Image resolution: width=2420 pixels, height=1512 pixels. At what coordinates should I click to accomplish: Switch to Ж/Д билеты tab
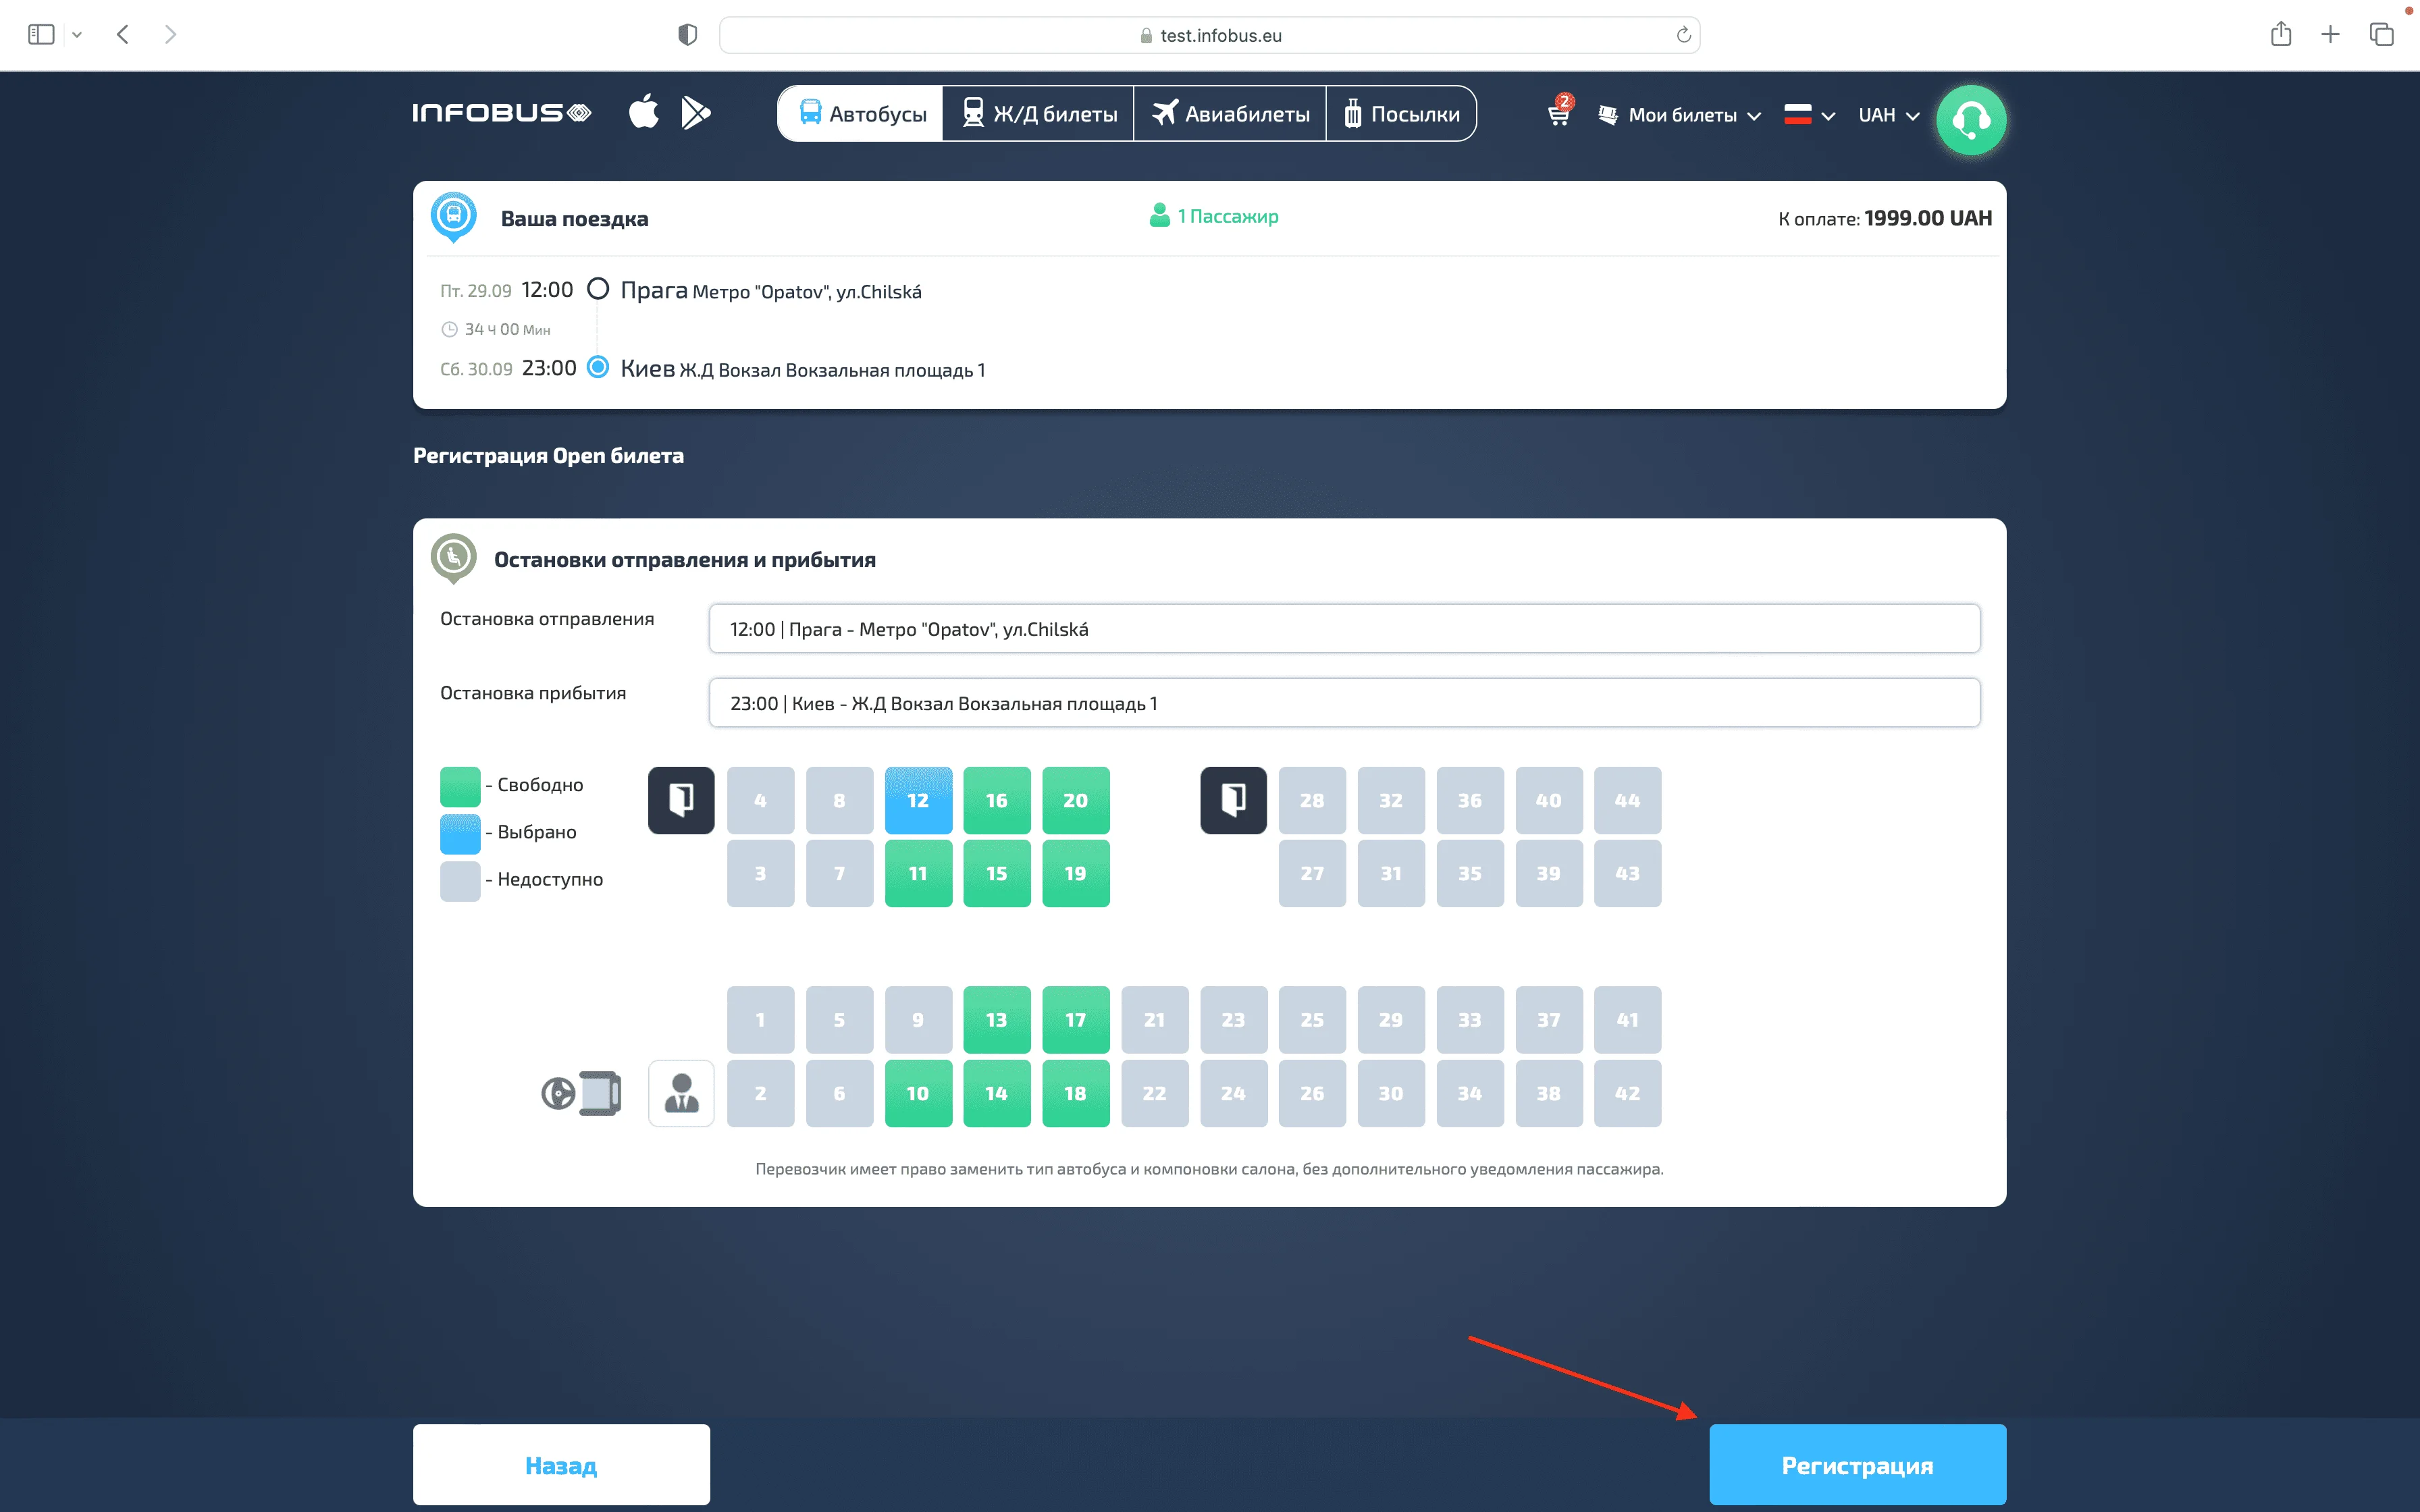[1038, 114]
